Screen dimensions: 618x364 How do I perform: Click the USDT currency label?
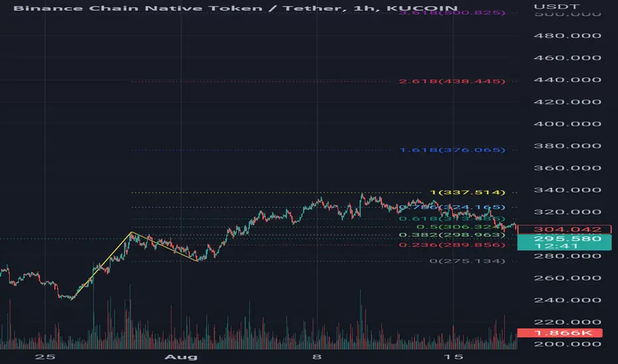pyautogui.click(x=556, y=7)
